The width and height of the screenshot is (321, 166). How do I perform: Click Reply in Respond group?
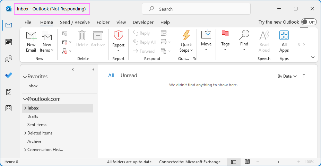point(141,33)
